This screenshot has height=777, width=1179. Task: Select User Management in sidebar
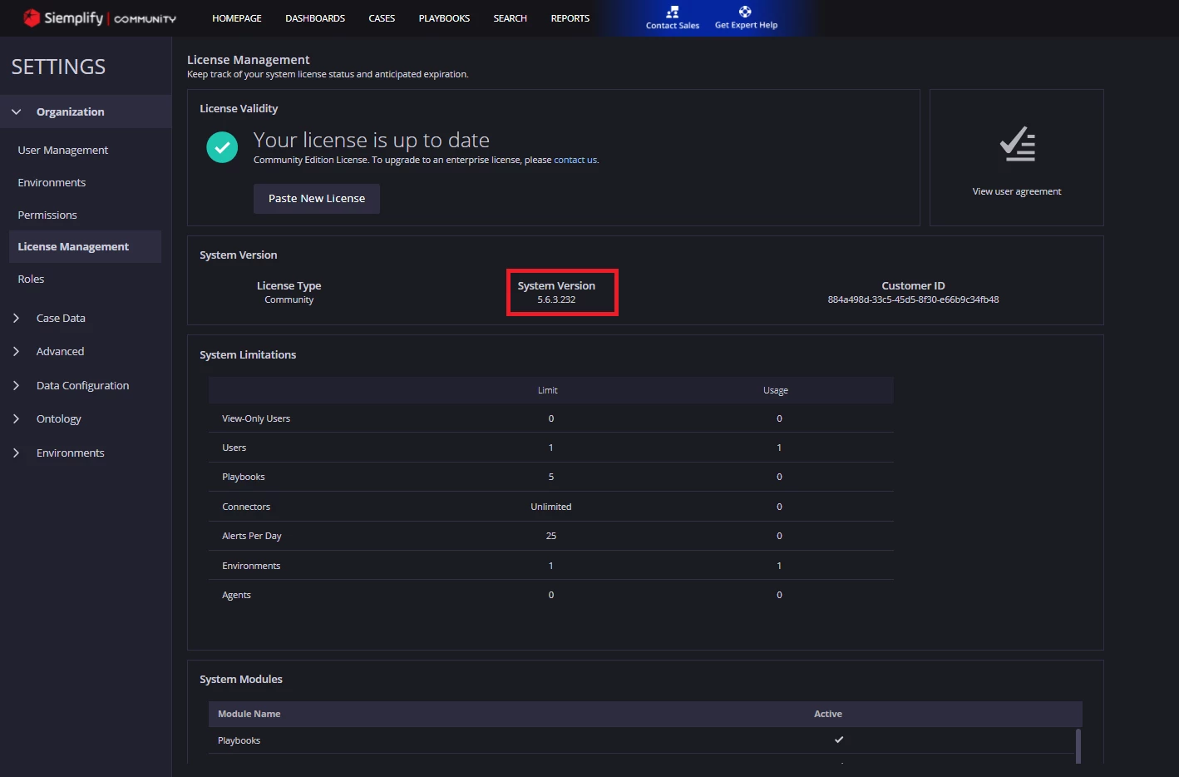tap(63, 150)
